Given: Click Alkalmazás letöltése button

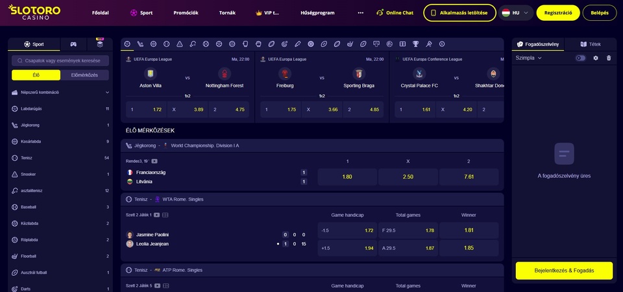Looking at the screenshot, I should tap(459, 13).
